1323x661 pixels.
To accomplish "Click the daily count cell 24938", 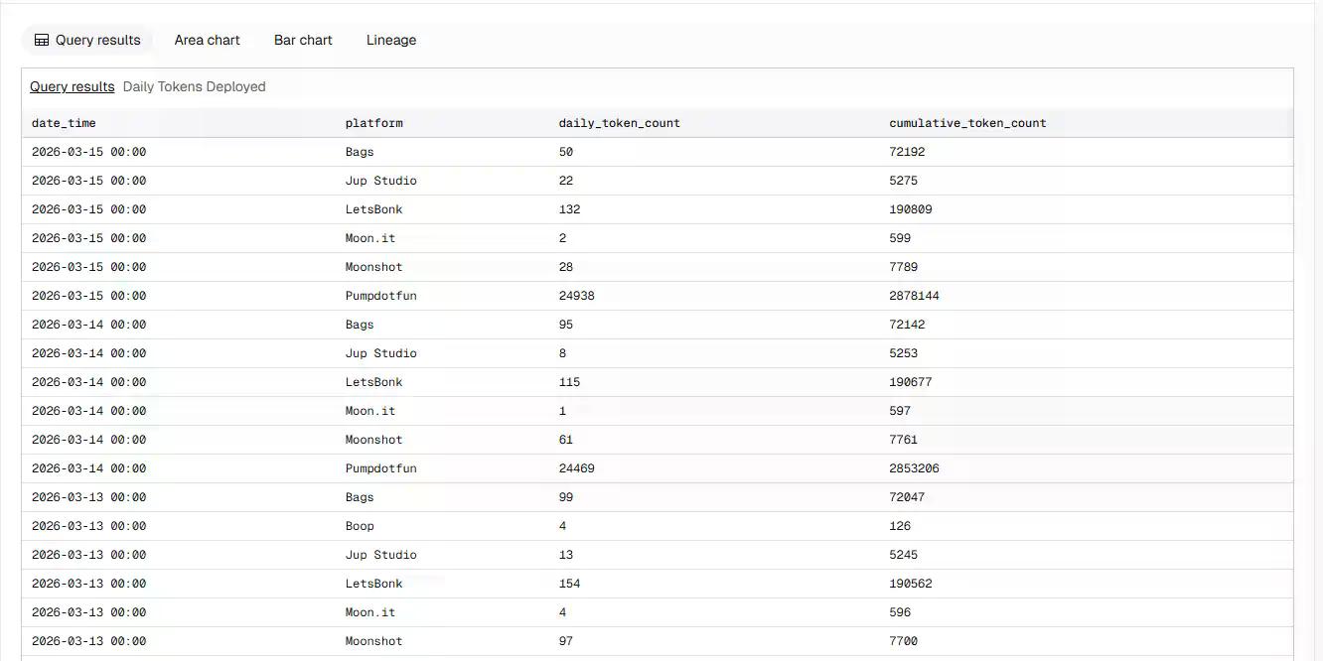I will pyautogui.click(x=576, y=296).
